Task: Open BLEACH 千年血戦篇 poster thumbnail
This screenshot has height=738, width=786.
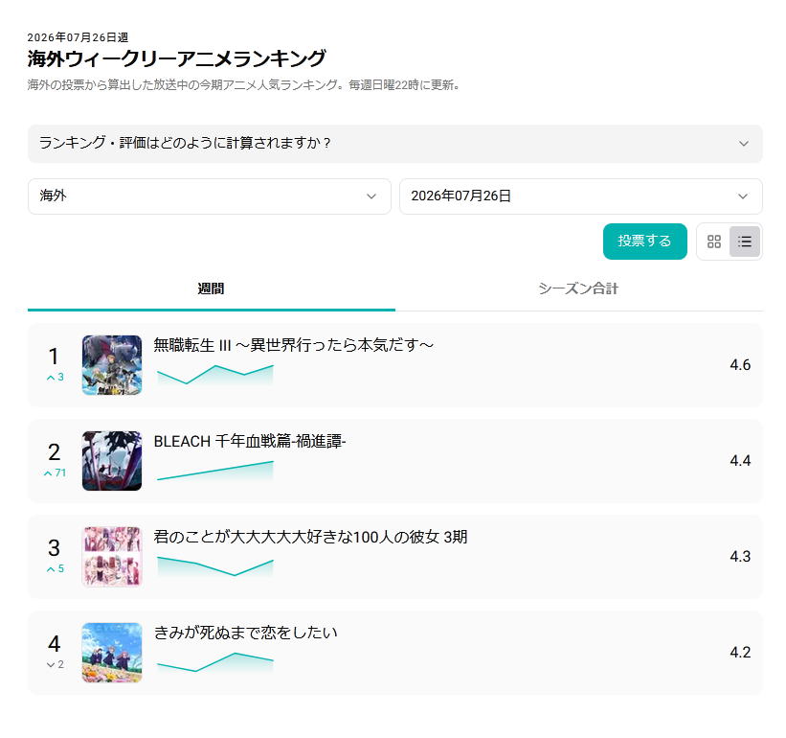Action: click(112, 461)
